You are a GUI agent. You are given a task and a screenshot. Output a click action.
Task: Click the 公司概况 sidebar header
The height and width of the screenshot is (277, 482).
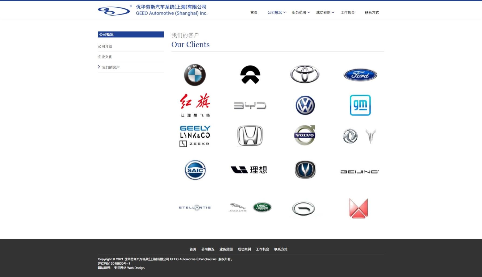131,34
